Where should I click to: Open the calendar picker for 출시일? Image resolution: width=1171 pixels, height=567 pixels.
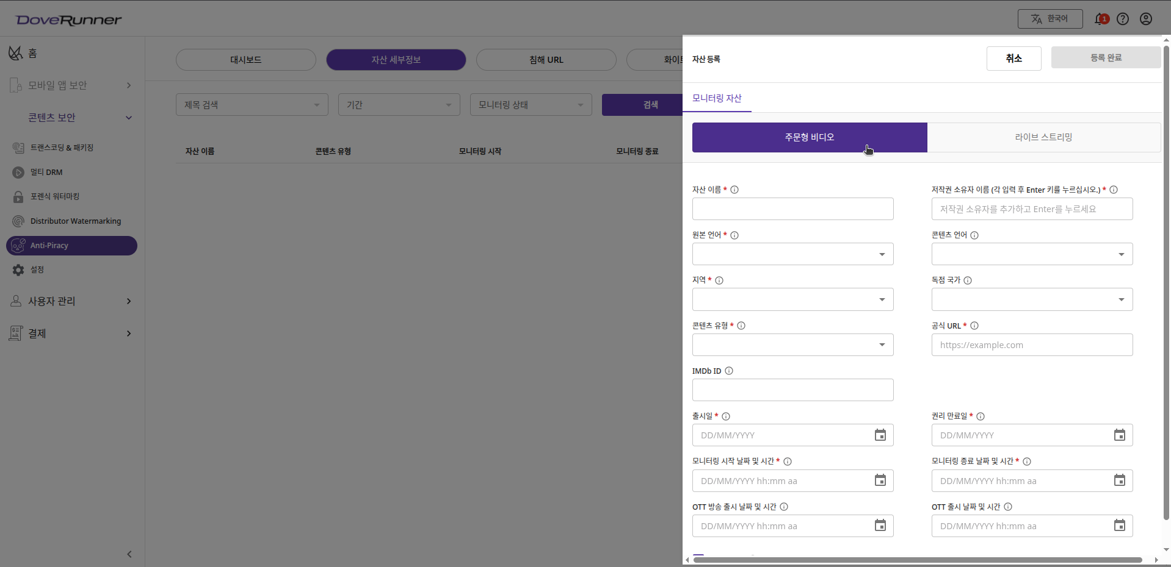880,435
